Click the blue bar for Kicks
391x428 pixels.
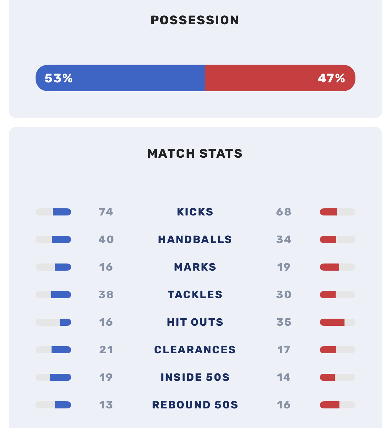point(62,212)
